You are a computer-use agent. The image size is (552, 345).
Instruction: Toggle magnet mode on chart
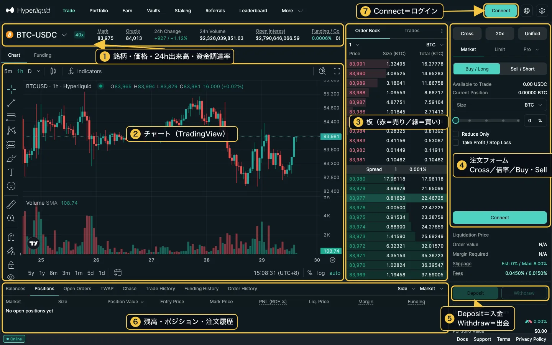point(11,237)
